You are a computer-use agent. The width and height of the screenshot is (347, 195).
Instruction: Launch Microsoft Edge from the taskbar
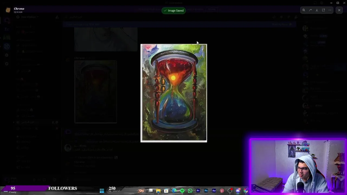[x=174, y=191]
